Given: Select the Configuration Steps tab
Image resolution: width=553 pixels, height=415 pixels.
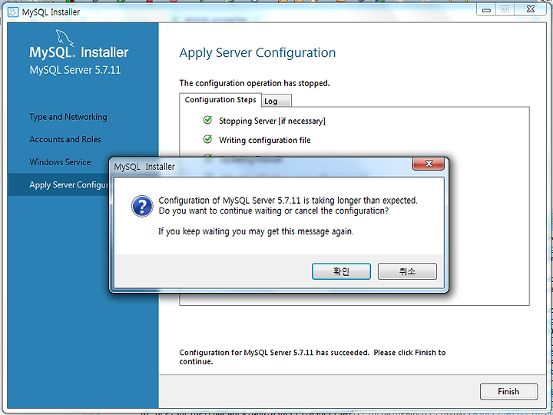Looking at the screenshot, I should [x=220, y=100].
